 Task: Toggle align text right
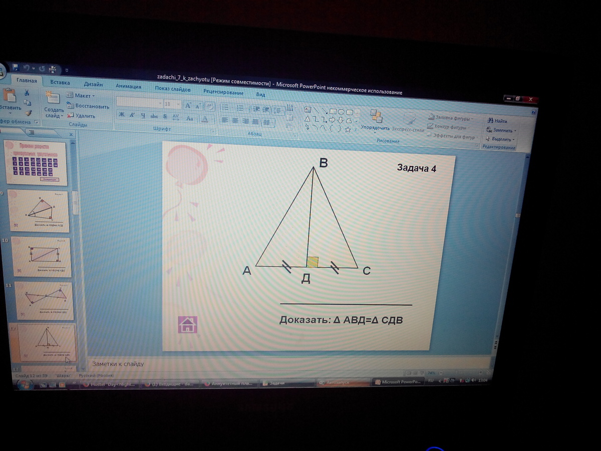coord(245,121)
